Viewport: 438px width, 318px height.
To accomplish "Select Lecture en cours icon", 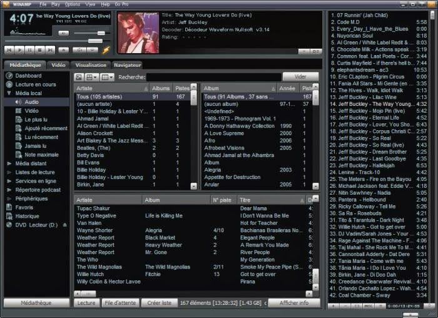I will (x=9, y=85).
